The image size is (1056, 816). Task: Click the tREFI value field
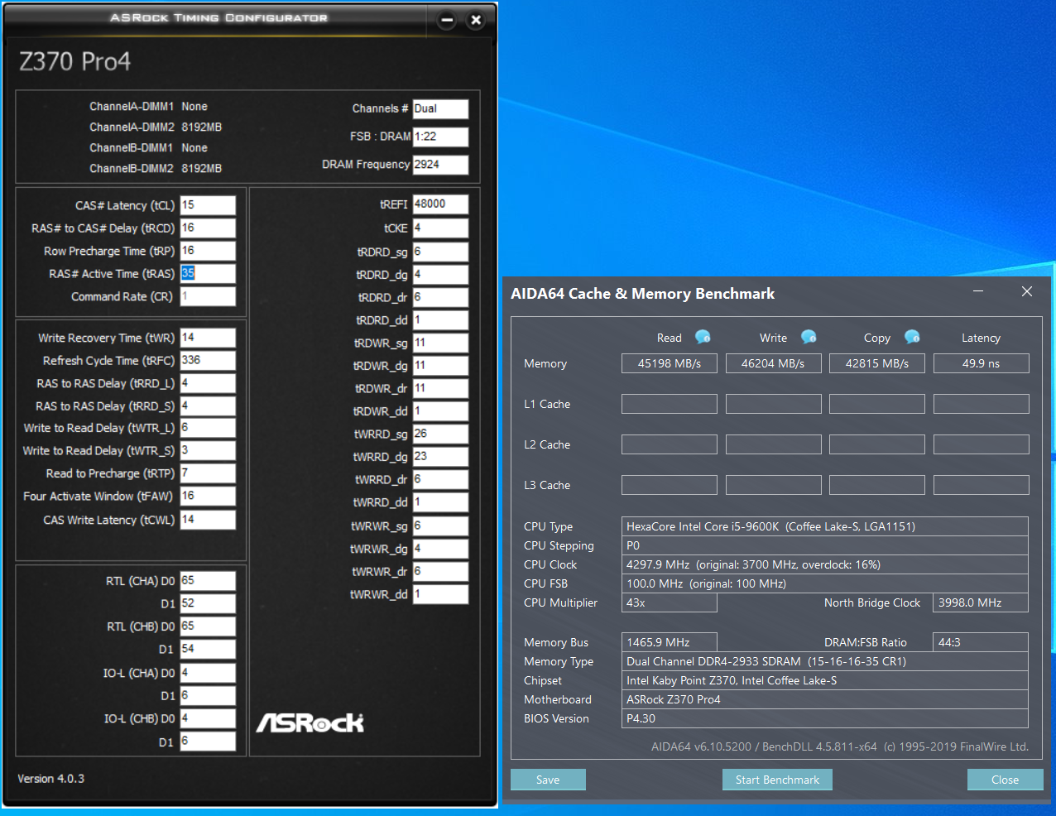(440, 204)
